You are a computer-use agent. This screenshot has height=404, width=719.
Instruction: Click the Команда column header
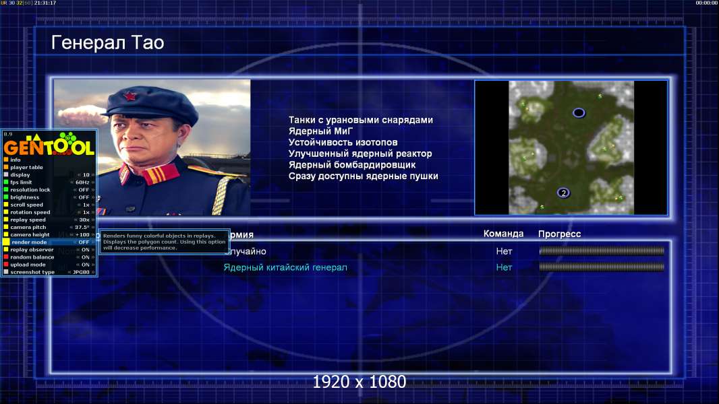(x=503, y=234)
